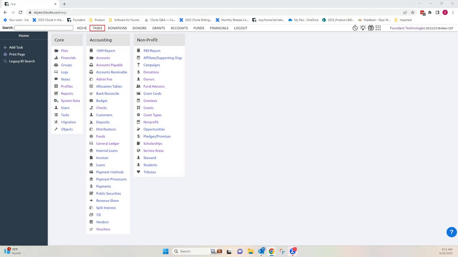Open the Scholarships link
Image resolution: width=458 pixels, height=257 pixels.
click(x=153, y=143)
